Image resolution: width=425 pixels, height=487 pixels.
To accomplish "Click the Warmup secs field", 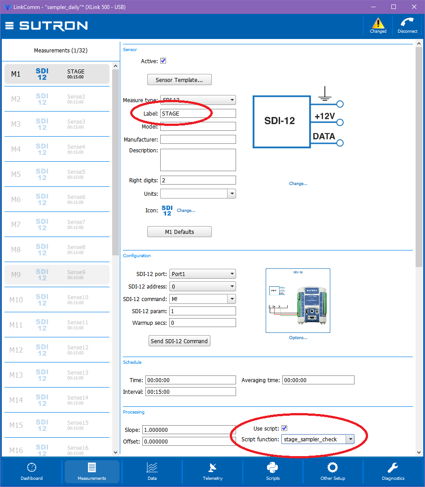I will click(x=202, y=323).
